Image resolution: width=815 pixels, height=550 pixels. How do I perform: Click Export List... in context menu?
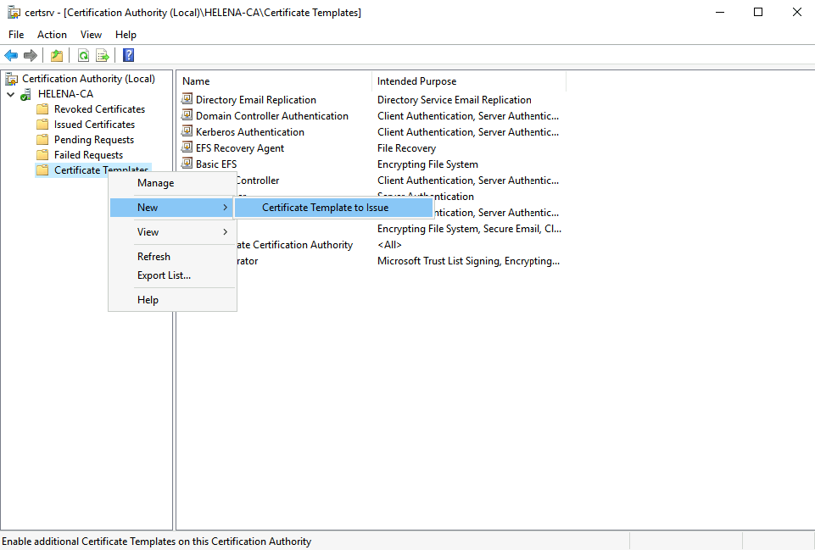coord(164,275)
